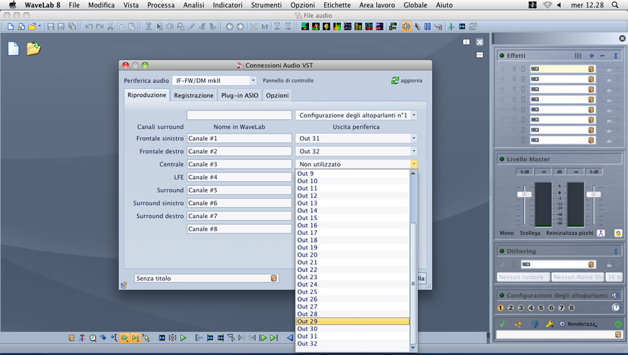Toggle the highlighted speaker icon in toolbar
The width and height of the screenshot is (628, 355).
tap(406, 26)
